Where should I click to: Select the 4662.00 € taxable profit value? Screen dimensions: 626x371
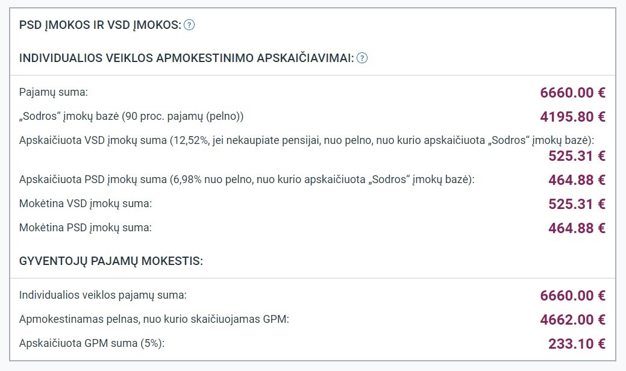(572, 320)
